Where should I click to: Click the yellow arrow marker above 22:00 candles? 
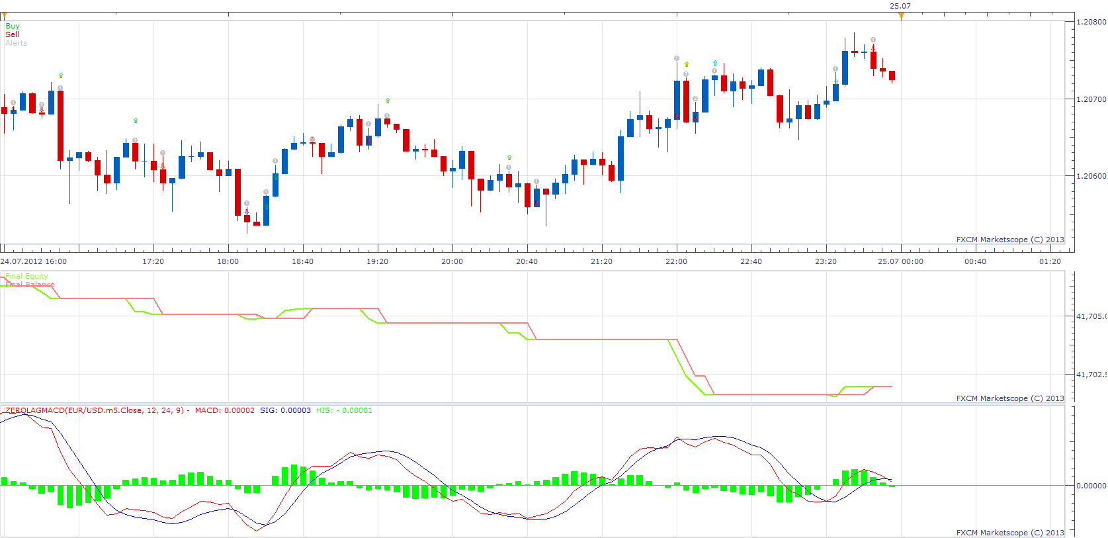tap(687, 64)
